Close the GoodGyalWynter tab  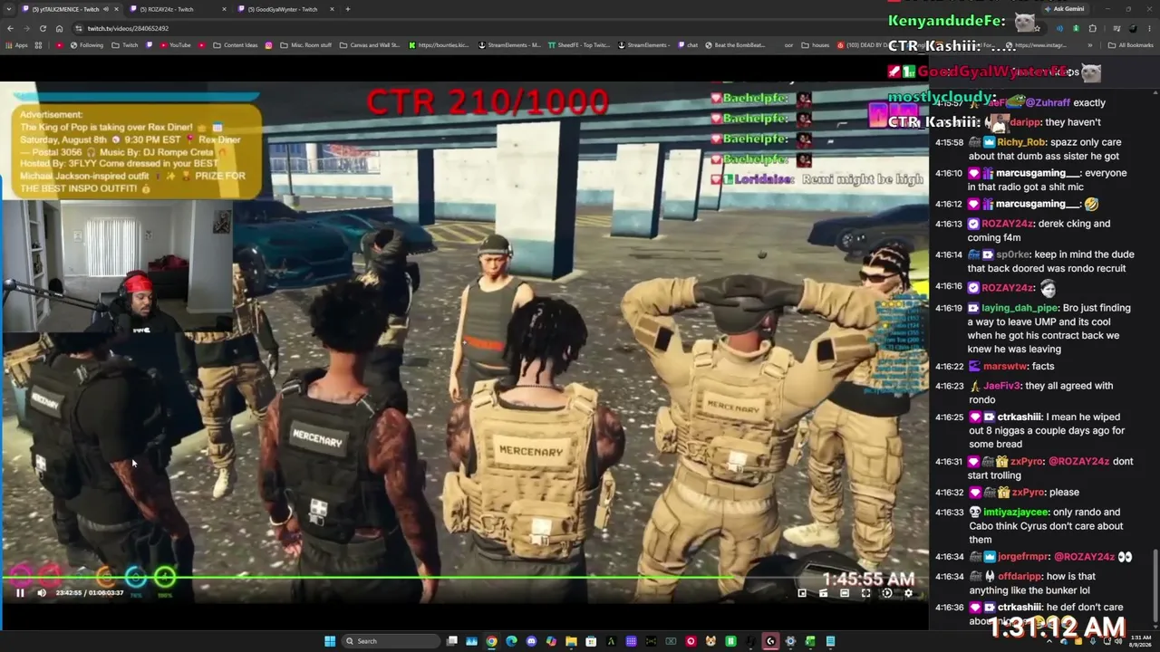(332, 9)
